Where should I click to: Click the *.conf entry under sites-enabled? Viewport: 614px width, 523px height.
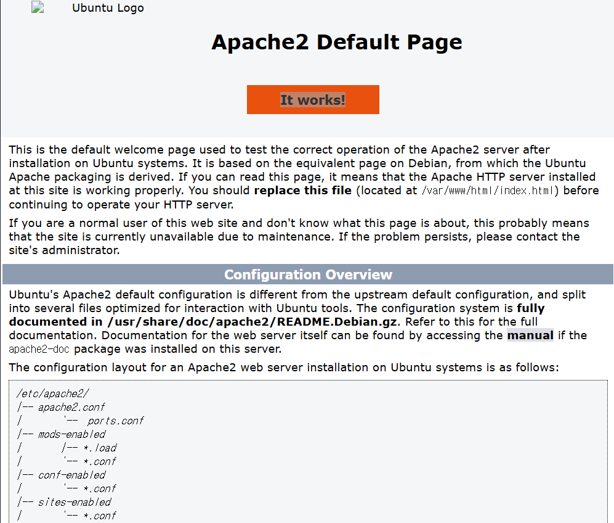click(x=100, y=516)
